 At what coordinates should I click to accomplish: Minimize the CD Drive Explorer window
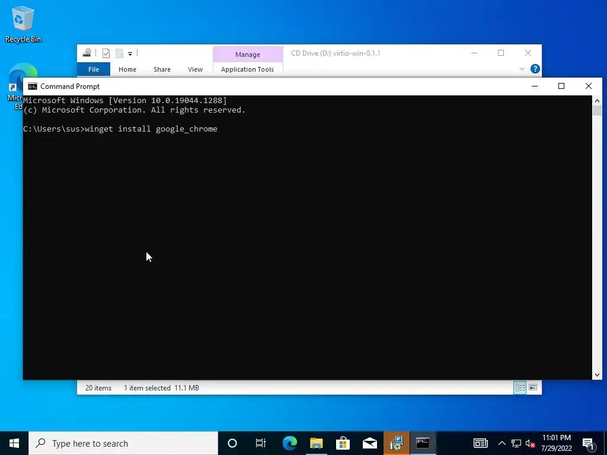[x=474, y=53]
